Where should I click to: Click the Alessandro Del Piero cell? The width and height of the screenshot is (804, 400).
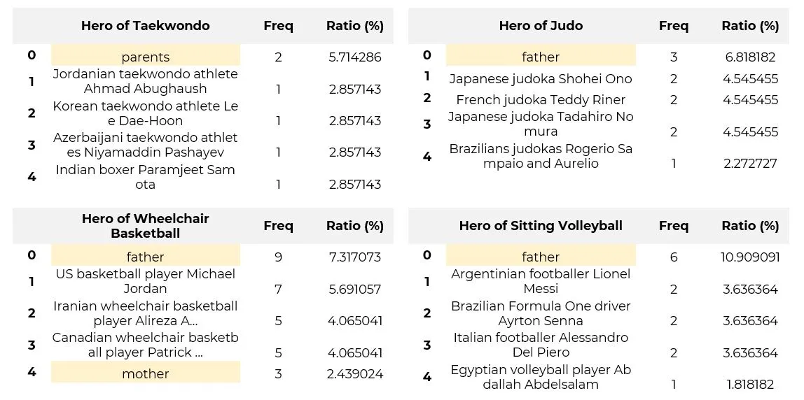point(541,345)
